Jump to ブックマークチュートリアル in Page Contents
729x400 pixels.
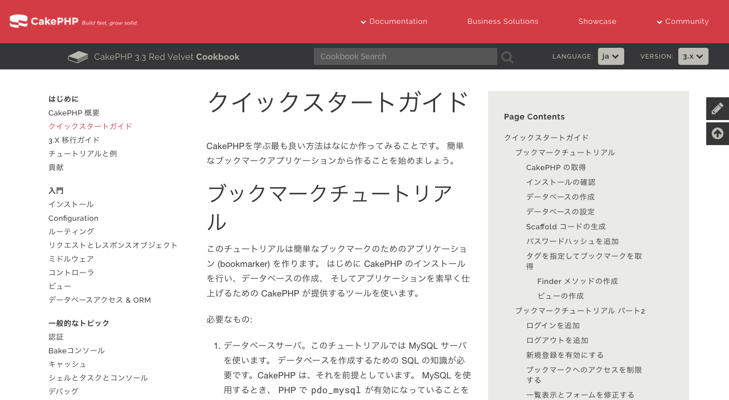(x=565, y=152)
